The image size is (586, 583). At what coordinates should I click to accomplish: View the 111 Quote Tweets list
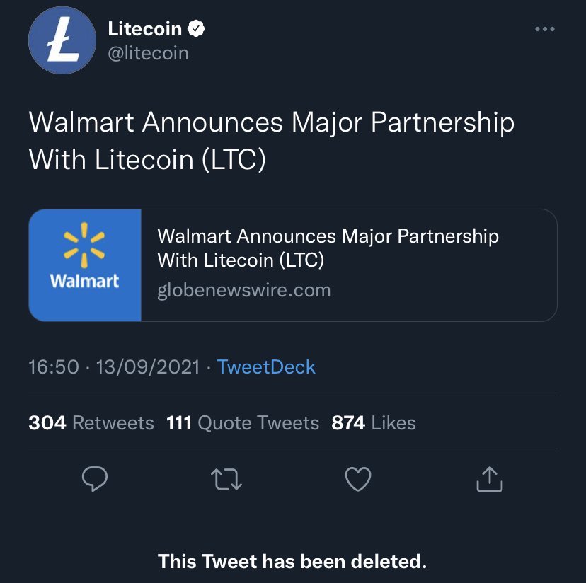(x=243, y=423)
